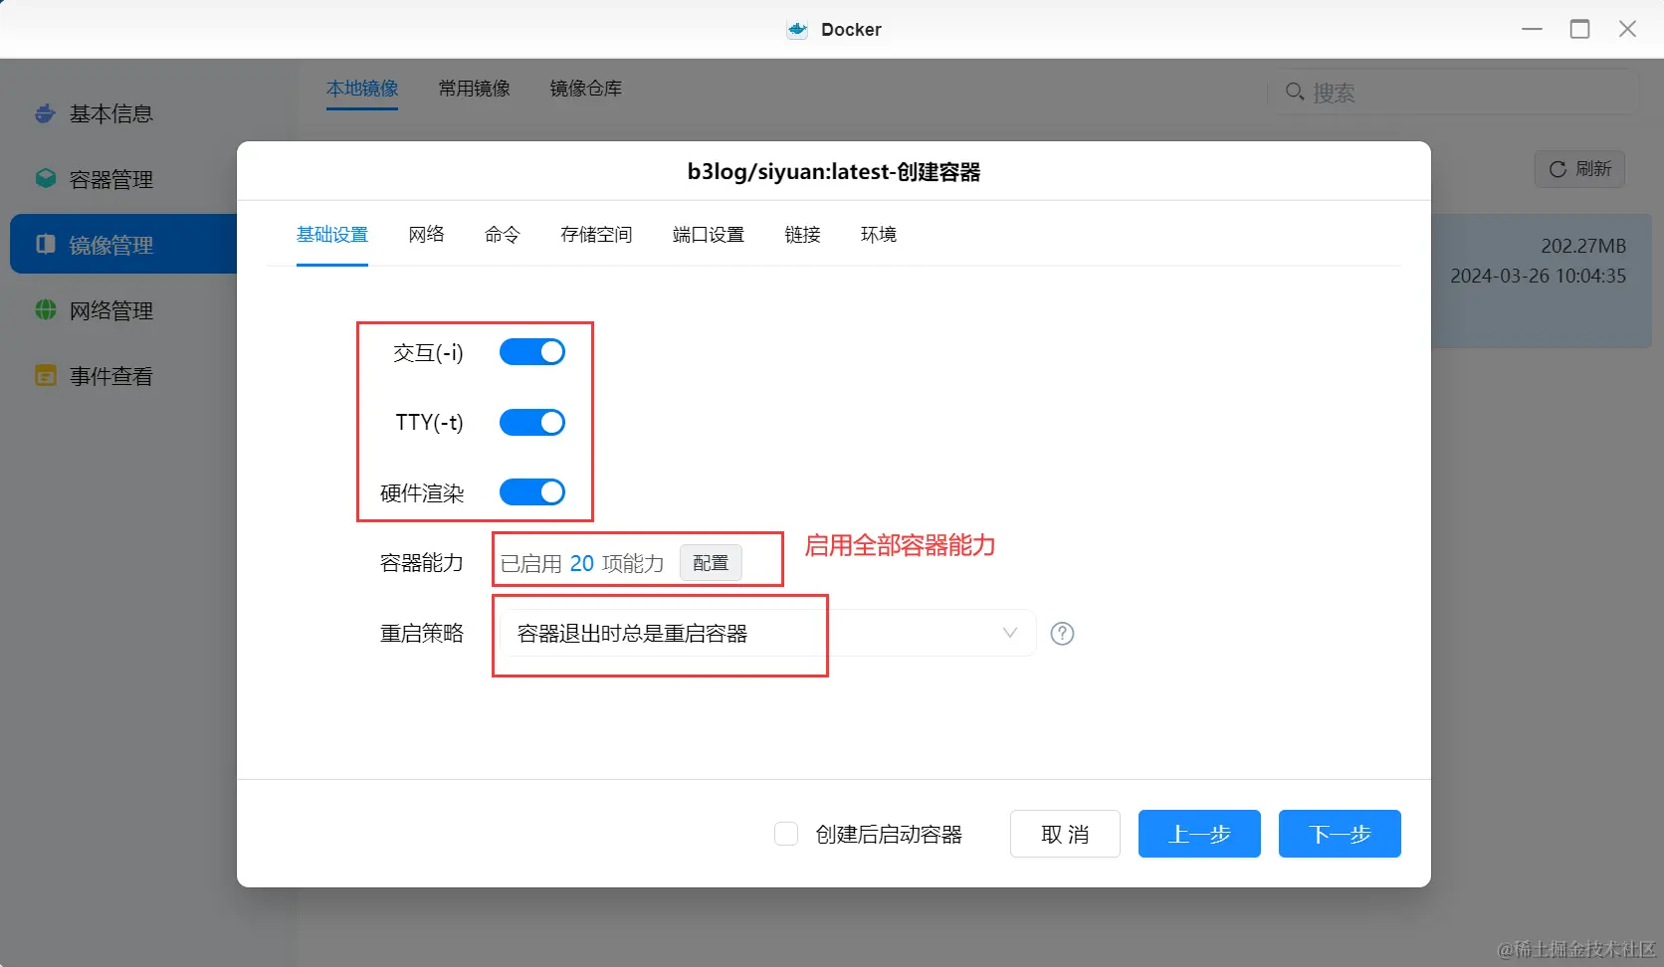Click the 搜索 input field
The height and width of the screenshot is (967, 1664).
click(x=1453, y=92)
